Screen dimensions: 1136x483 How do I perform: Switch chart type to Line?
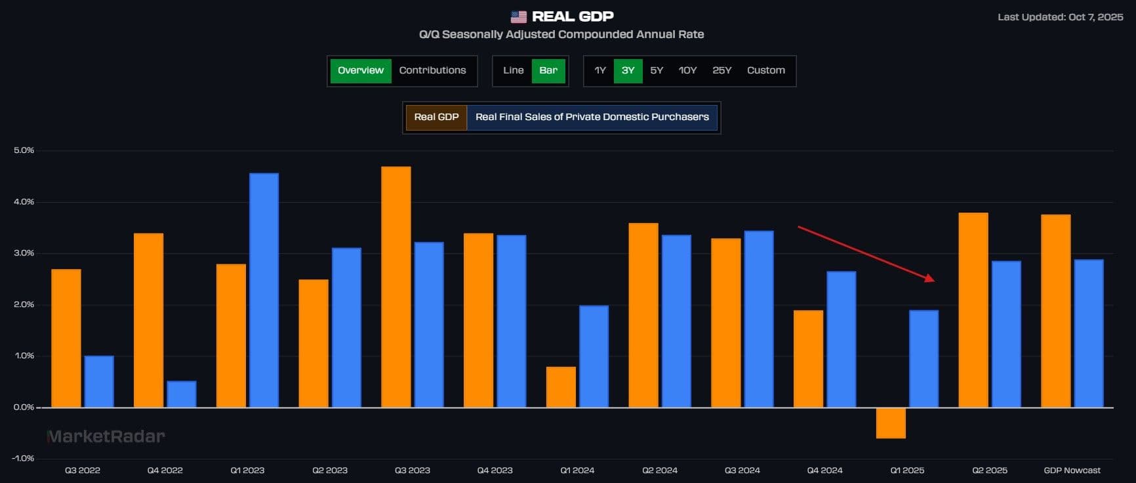[x=513, y=71]
